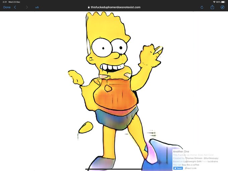
Task: Open the share sheet icon
Action: (x=212, y=7)
